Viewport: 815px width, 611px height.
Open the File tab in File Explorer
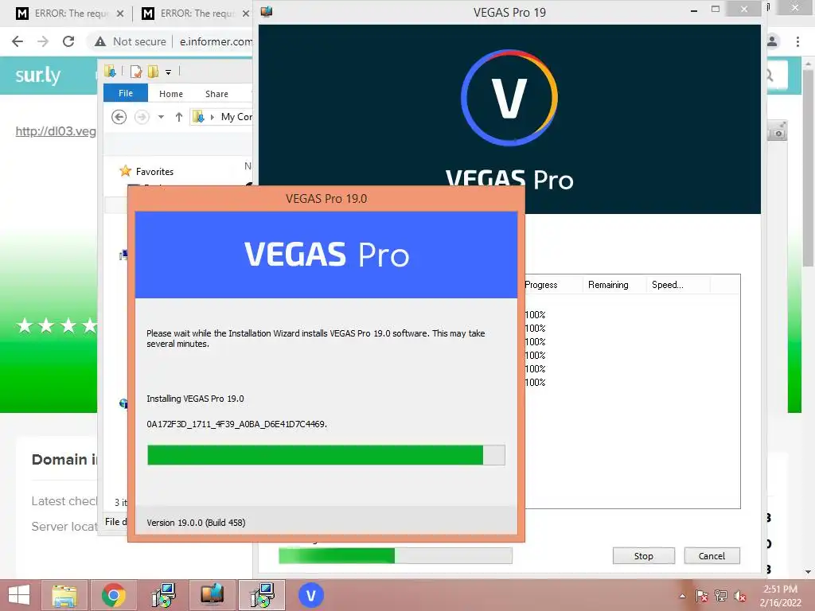(x=126, y=93)
